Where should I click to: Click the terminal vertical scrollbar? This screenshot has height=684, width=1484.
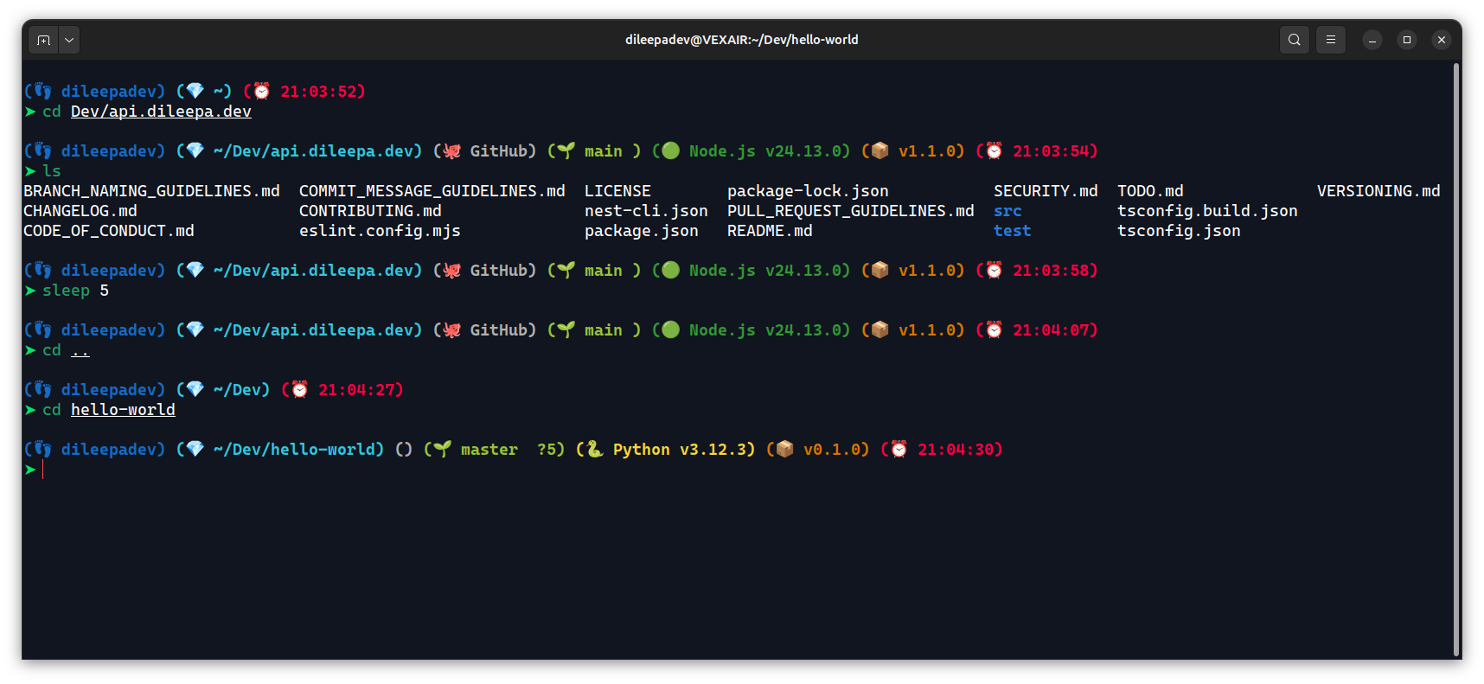1457,359
